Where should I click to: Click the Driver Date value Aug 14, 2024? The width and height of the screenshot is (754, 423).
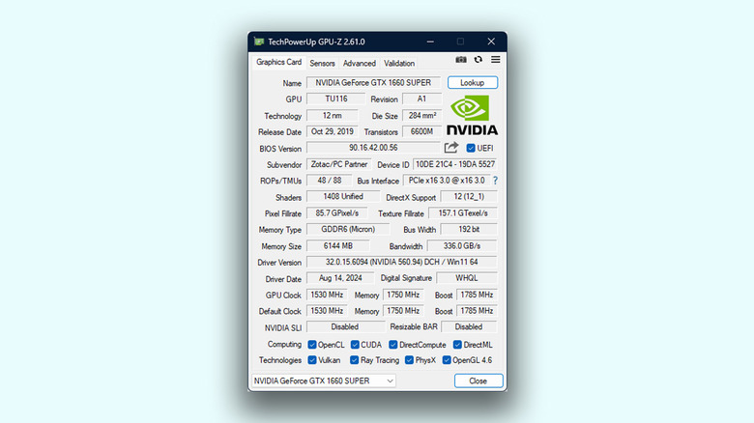(x=340, y=278)
